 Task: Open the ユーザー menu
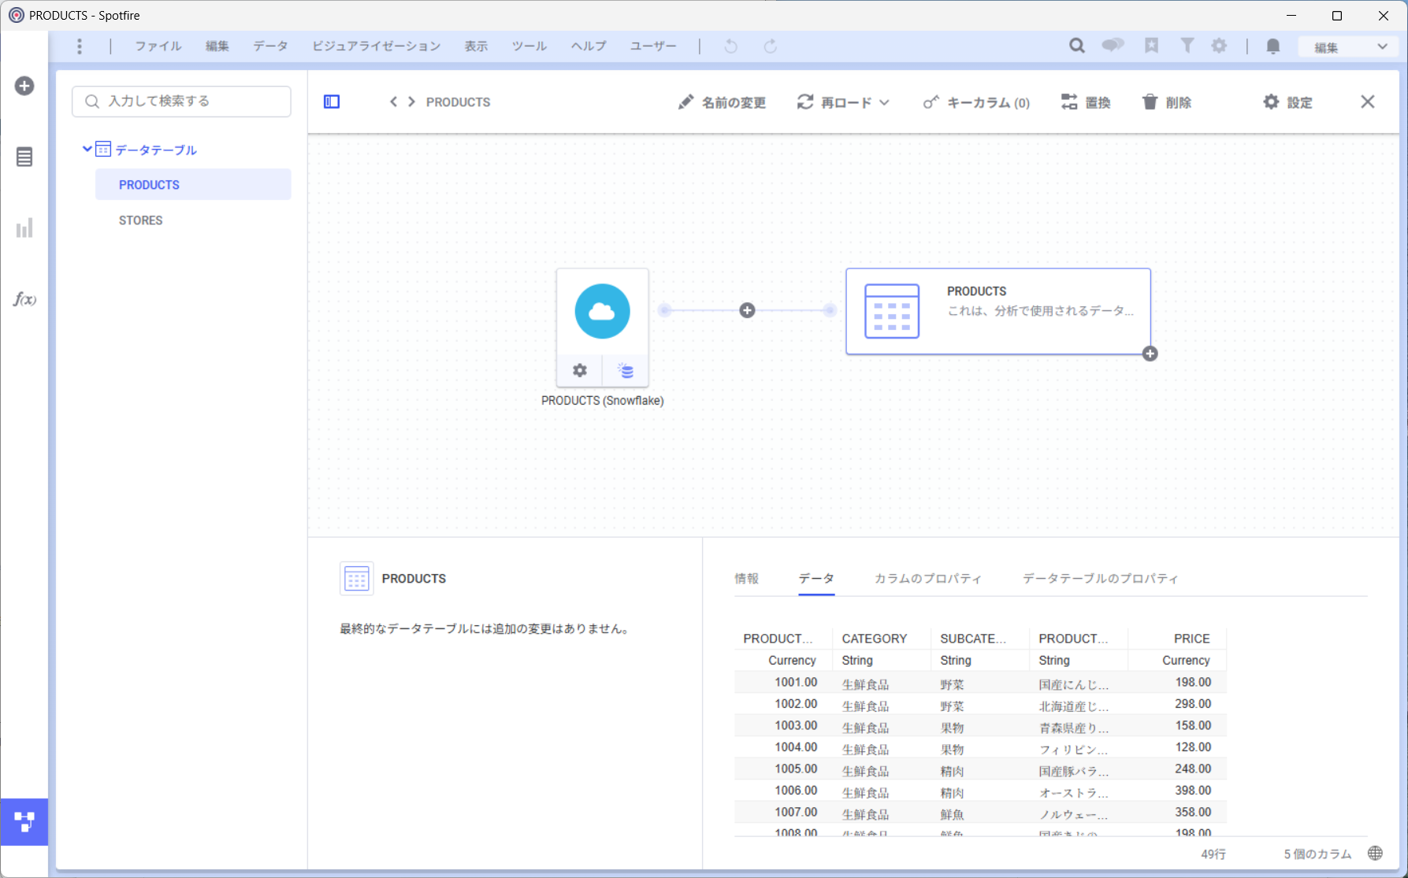[x=653, y=46]
